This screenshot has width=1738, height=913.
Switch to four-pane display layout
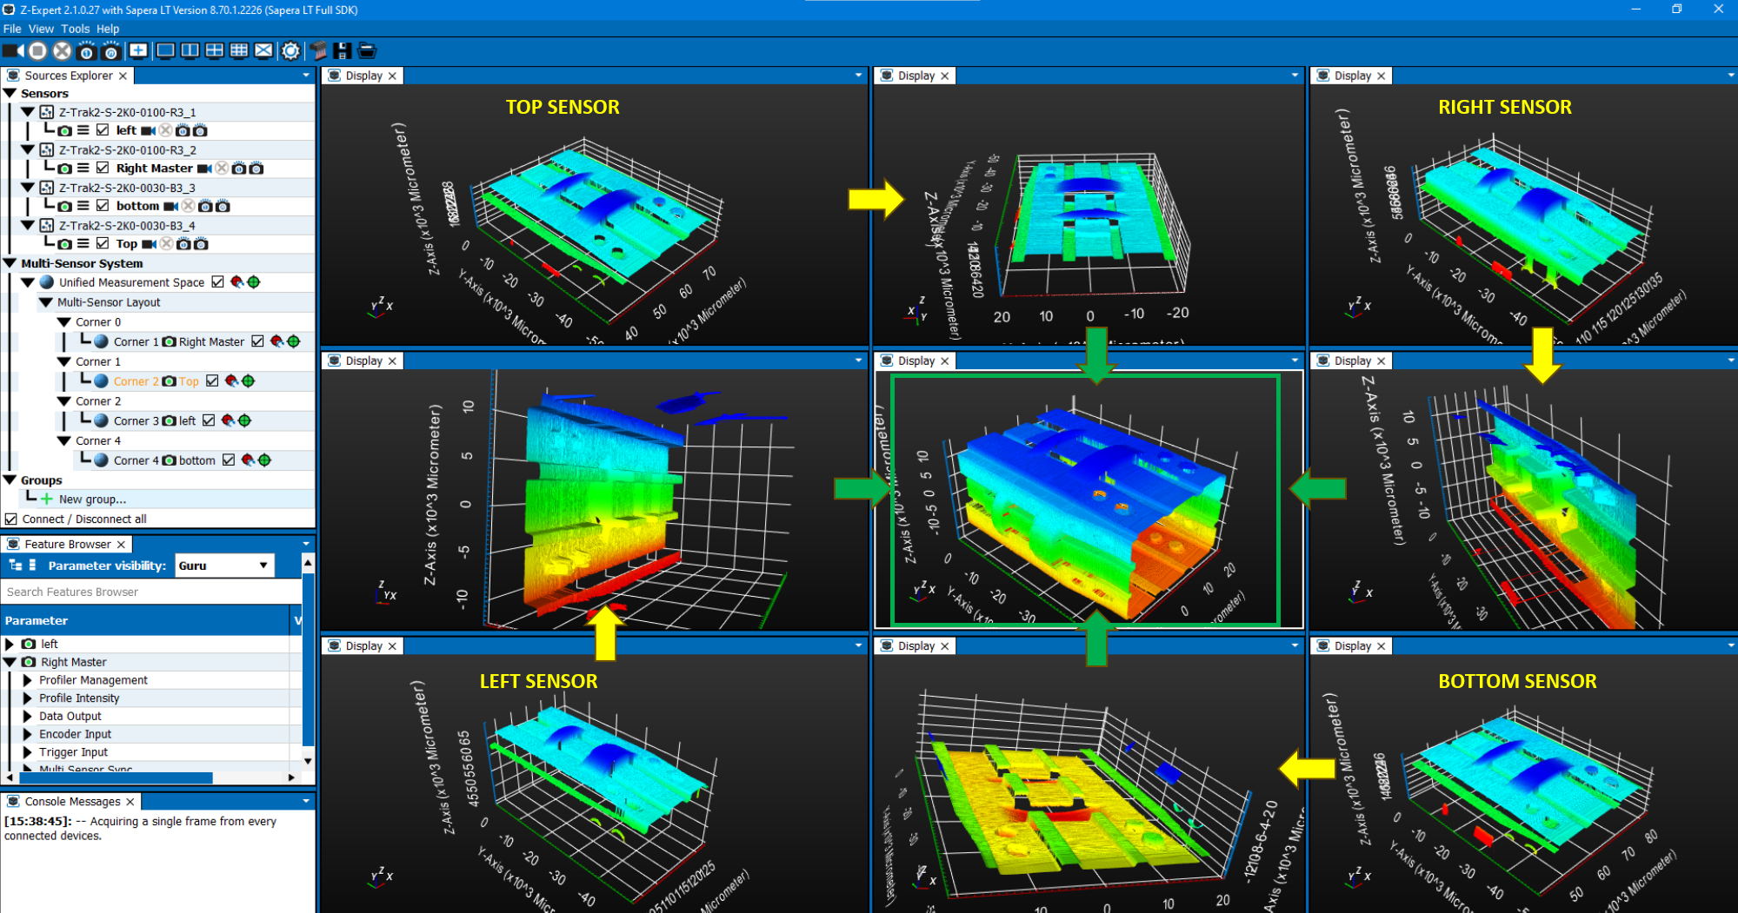[214, 50]
